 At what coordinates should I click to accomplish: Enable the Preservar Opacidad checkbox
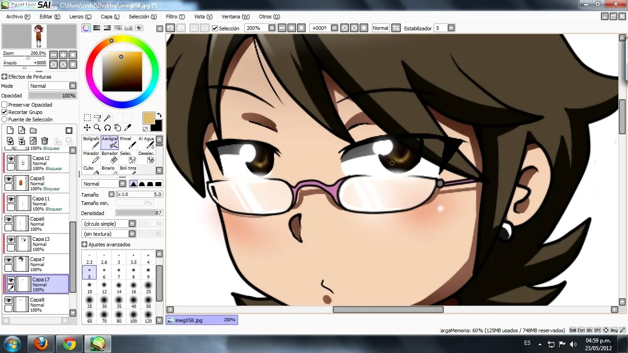tap(5, 105)
